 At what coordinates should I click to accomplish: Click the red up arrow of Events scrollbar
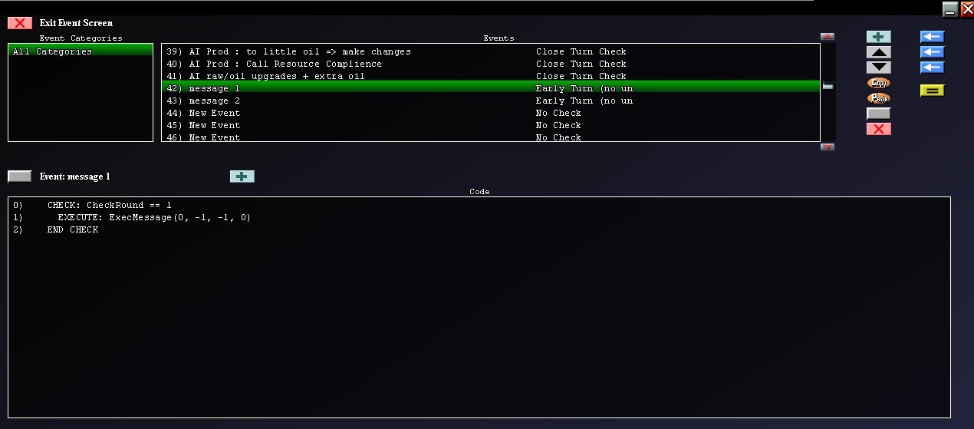pyautogui.click(x=828, y=36)
